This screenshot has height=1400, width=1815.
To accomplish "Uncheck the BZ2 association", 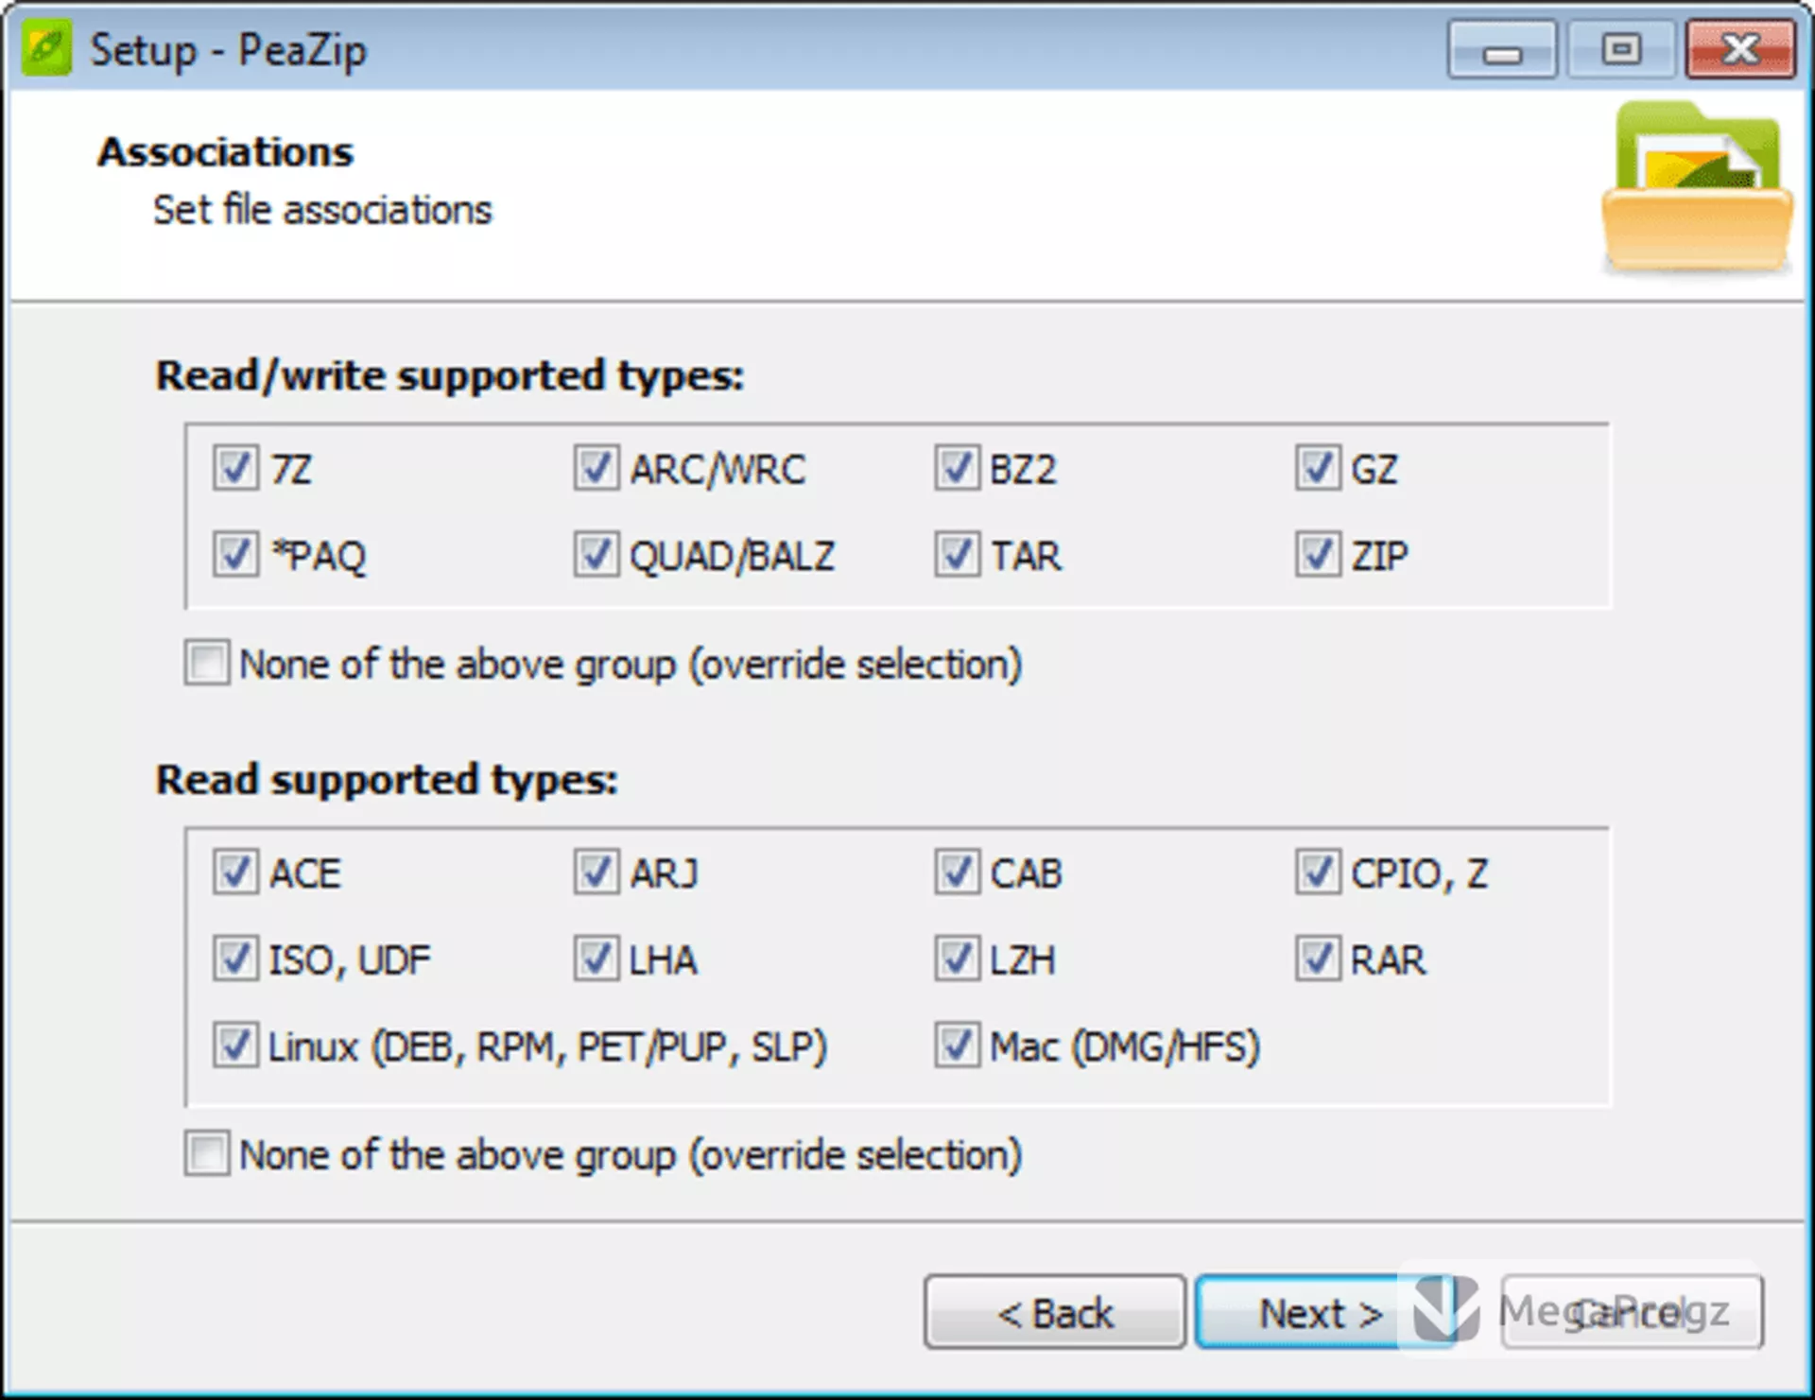I will (957, 468).
